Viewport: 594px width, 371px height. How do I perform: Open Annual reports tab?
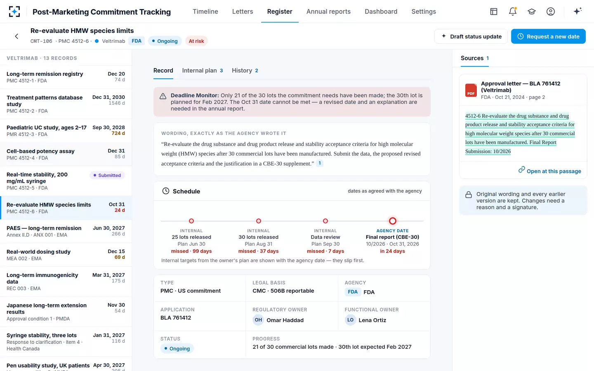(328, 12)
